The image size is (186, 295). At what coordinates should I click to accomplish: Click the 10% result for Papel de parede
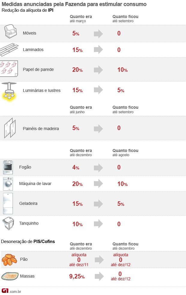click(x=122, y=70)
